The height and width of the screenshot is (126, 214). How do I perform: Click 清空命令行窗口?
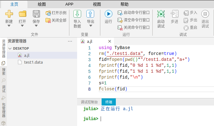pyautogui.click(x=133, y=20)
